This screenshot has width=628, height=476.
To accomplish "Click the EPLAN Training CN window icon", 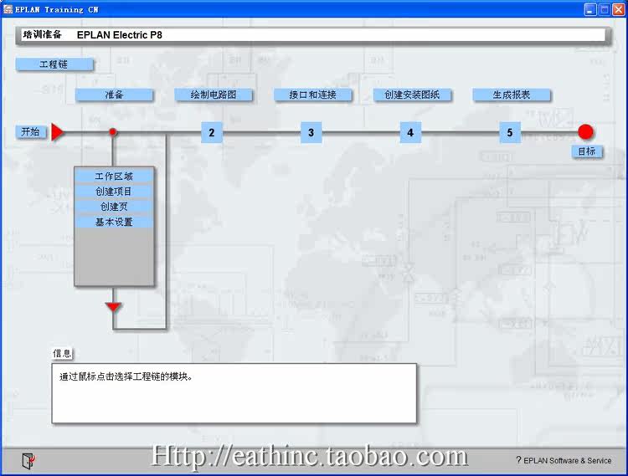I will (8, 9).
